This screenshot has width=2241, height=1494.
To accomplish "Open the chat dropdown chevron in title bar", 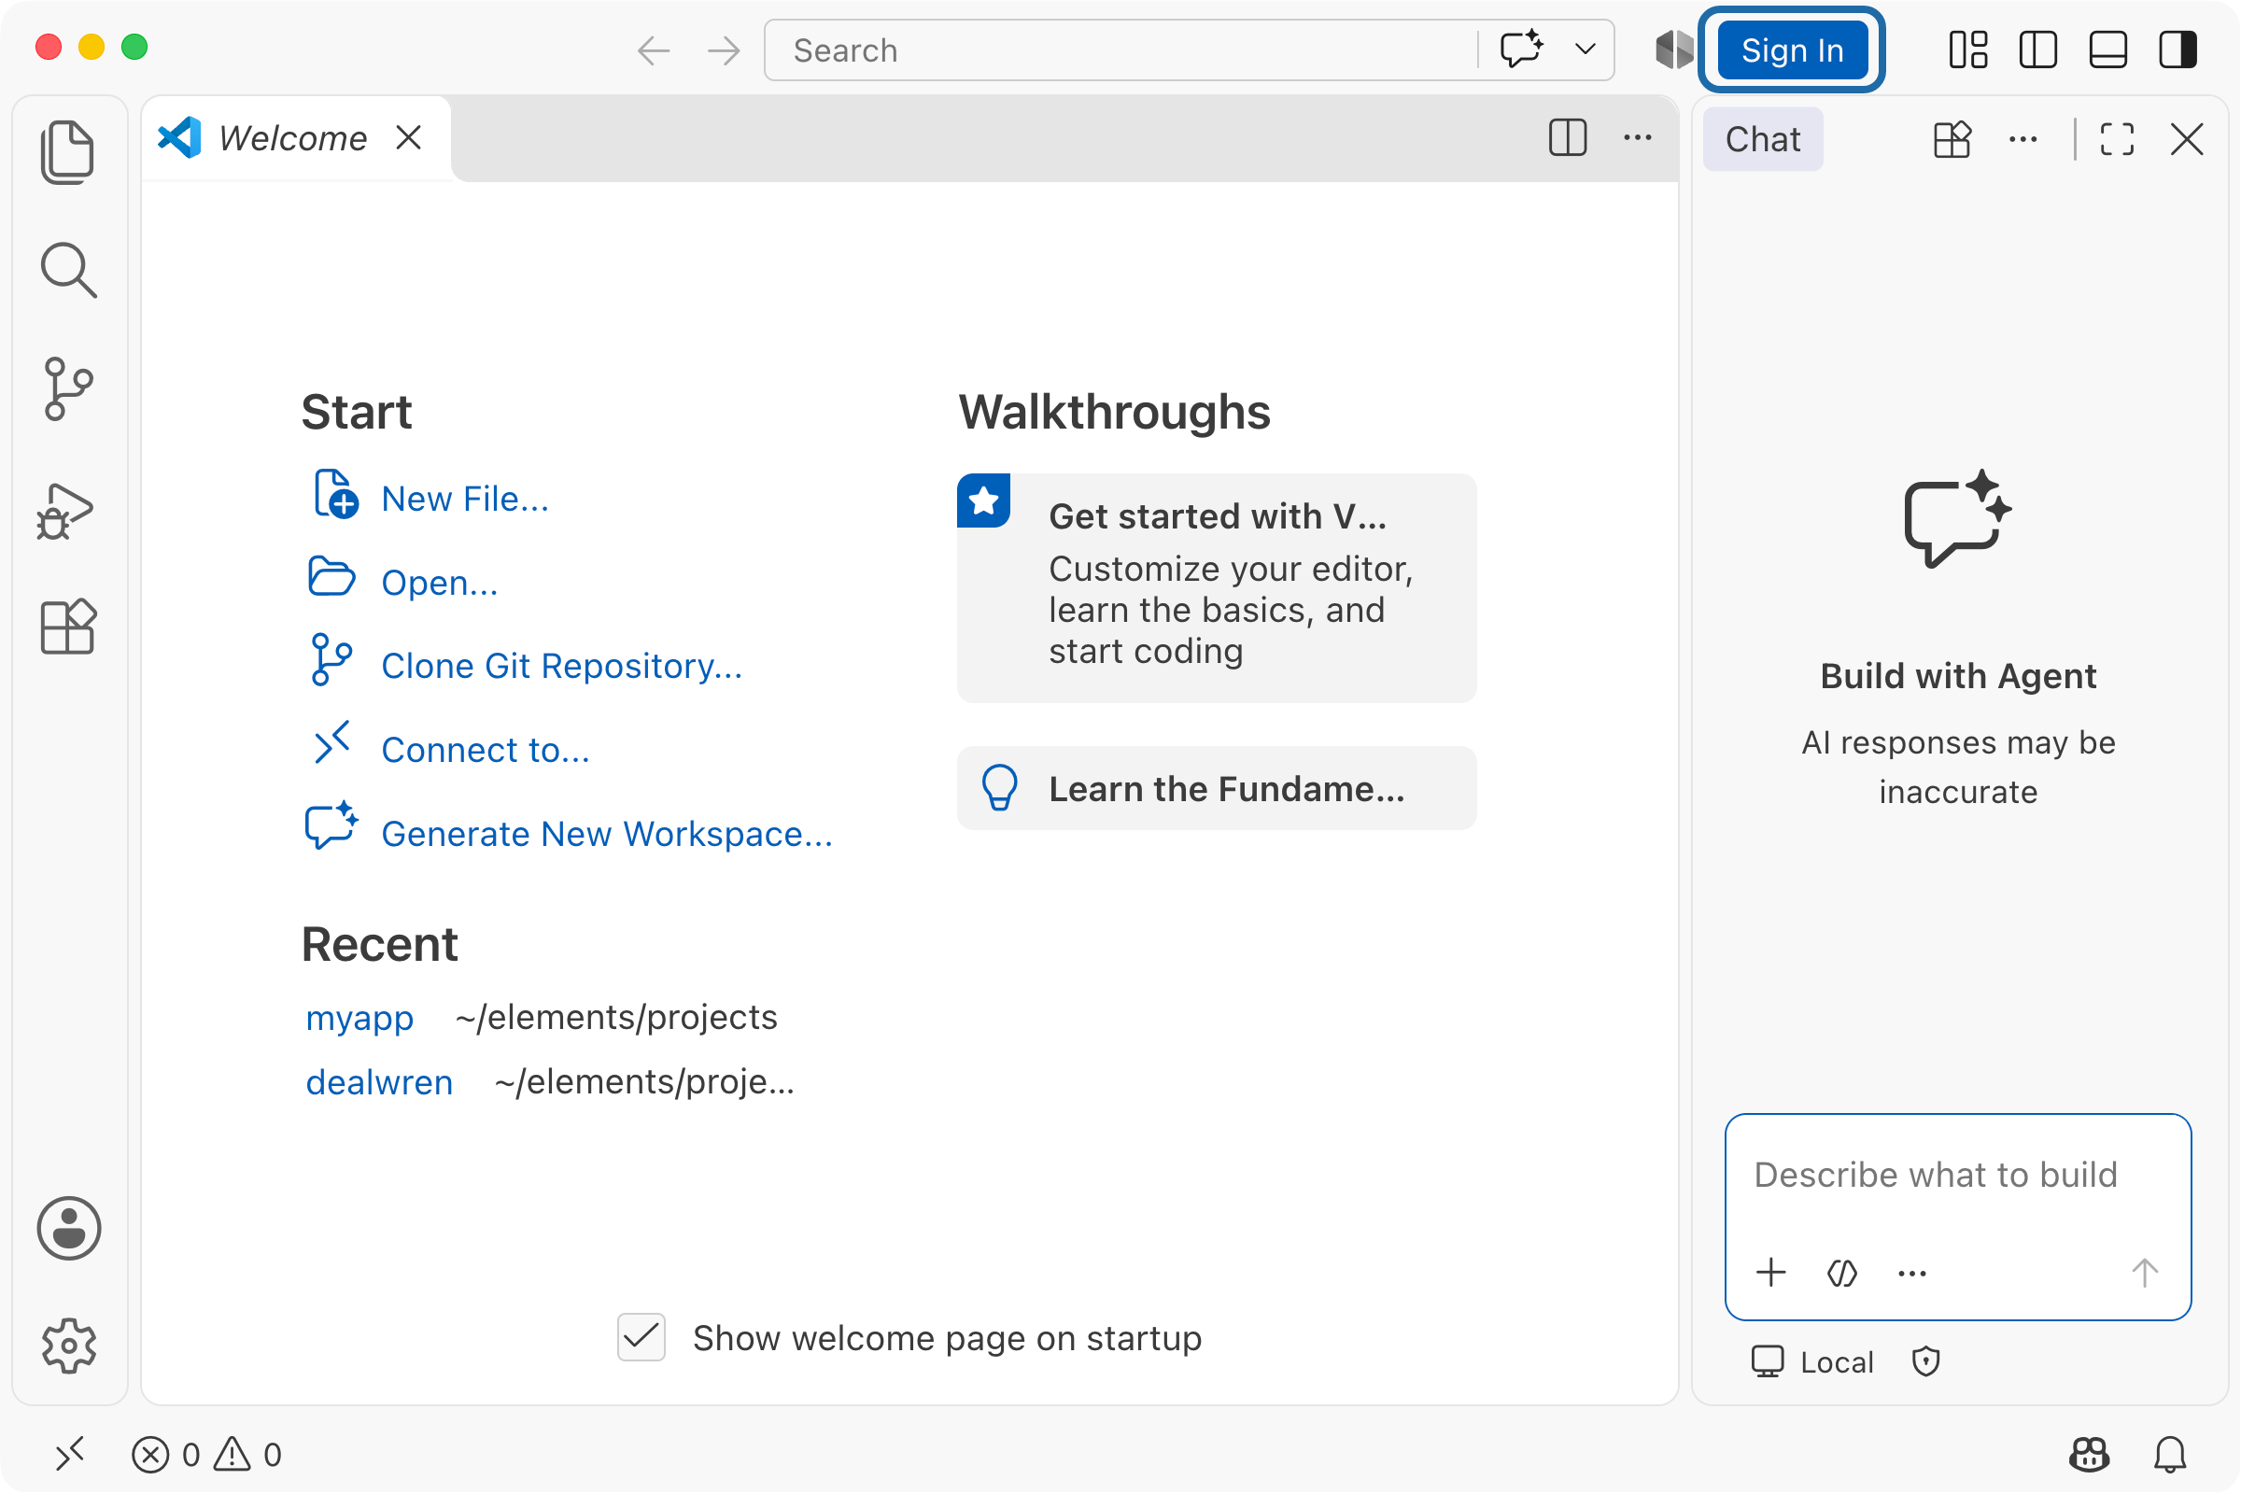I will pyautogui.click(x=1586, y=49).
